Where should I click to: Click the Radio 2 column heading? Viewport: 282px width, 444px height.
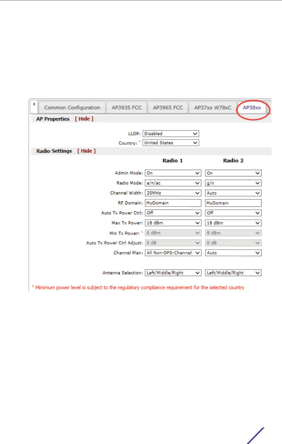pyautogui.click(x=233, y=161)
